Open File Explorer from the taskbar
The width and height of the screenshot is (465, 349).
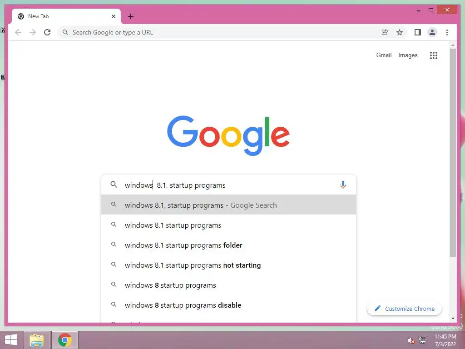(x=37, y=340)
